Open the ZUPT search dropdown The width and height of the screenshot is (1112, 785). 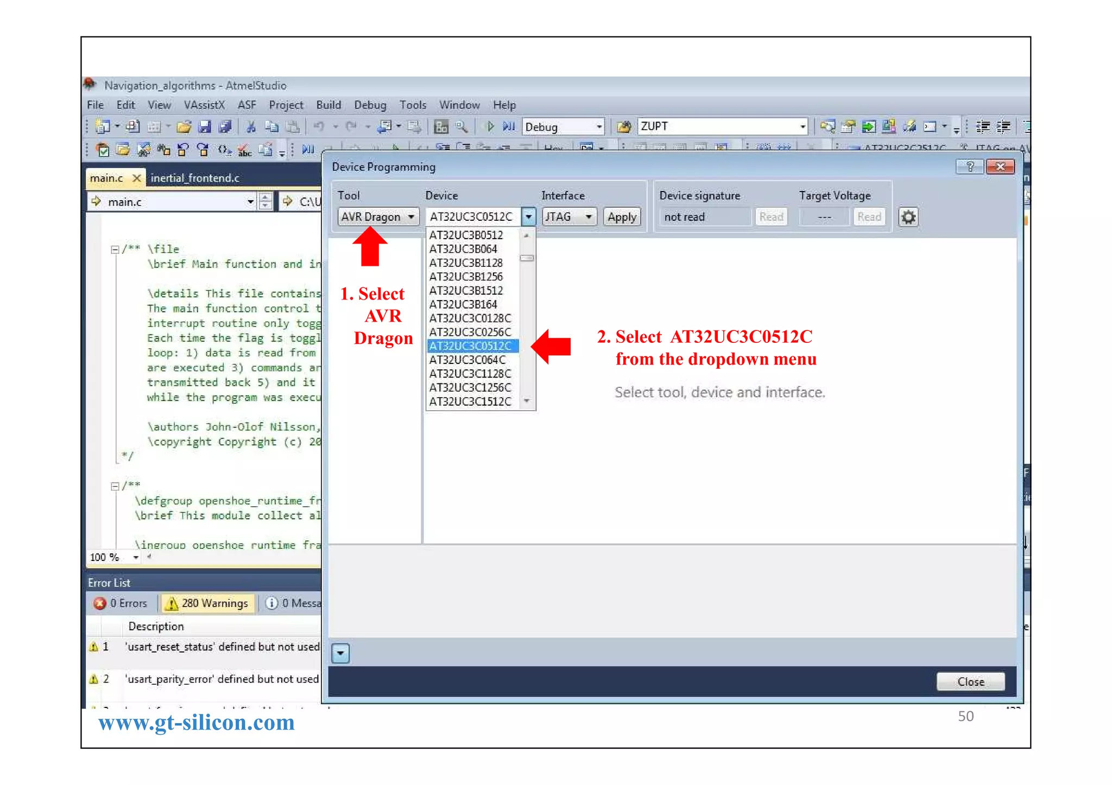(803, 127)
